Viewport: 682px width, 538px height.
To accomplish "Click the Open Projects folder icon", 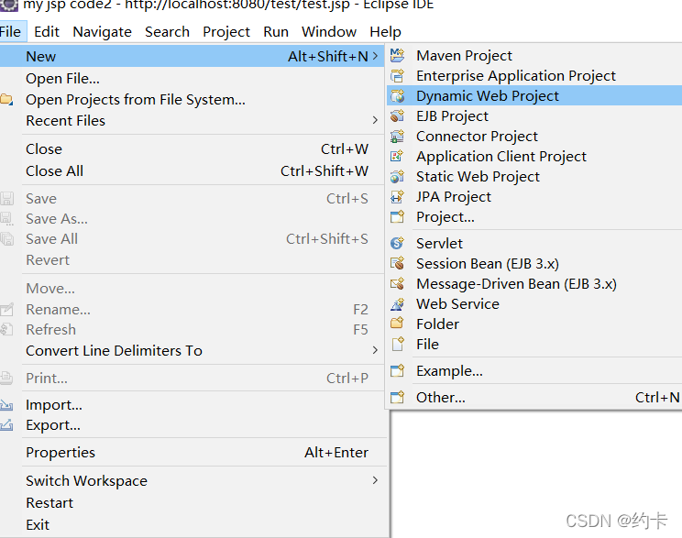I will (x=6, y=100).
